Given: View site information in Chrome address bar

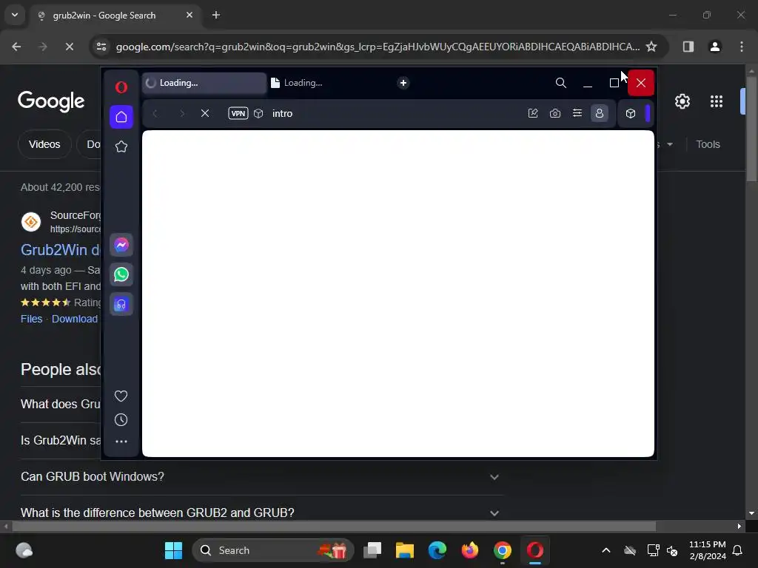Looking at the screenshot, I should [101, 47].
